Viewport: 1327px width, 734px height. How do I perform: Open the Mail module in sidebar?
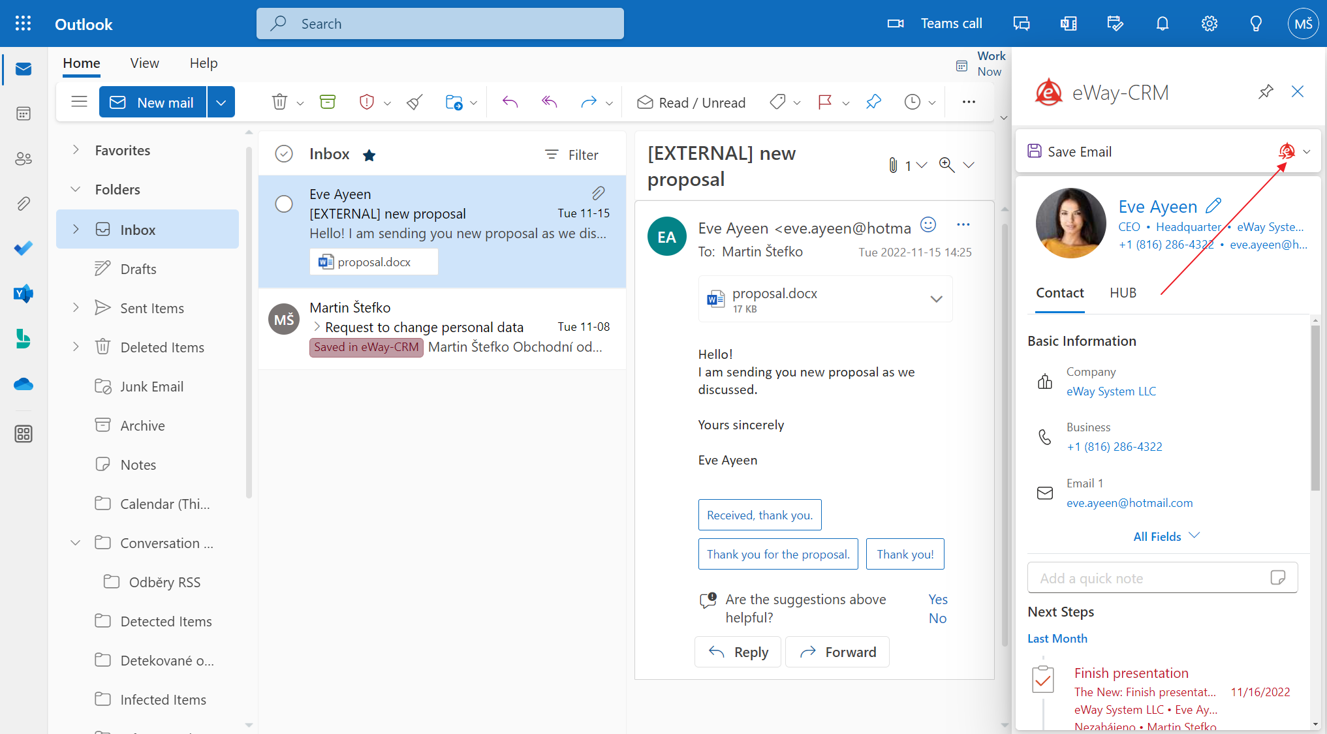point(23,69)
